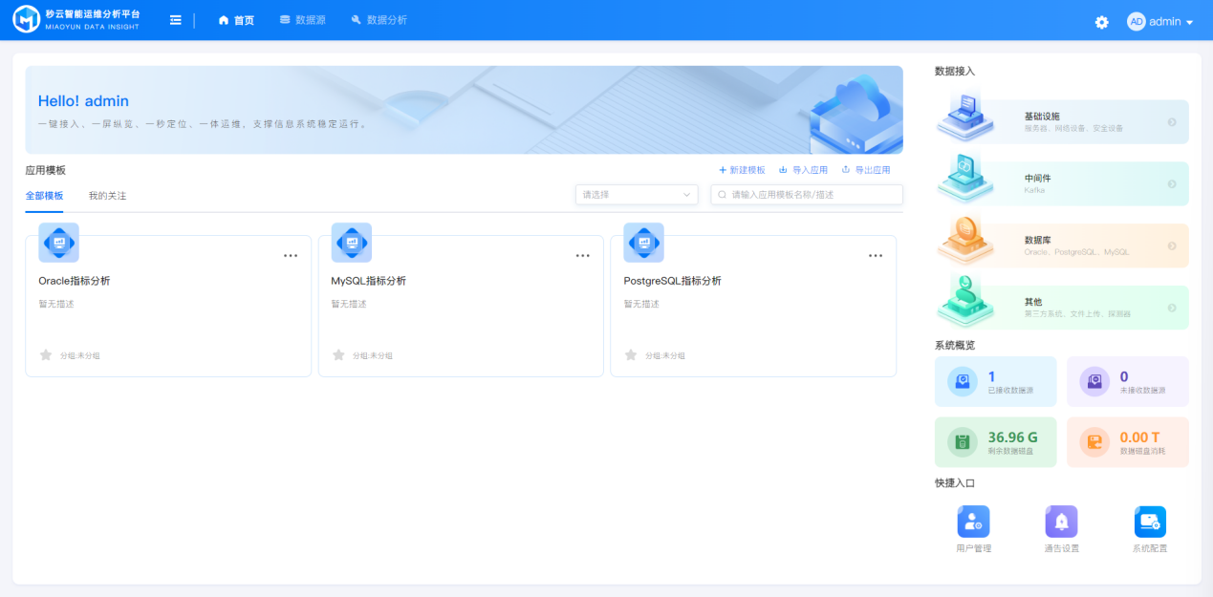Image resolution: width=1213 pixels, height=597 pixels.
Task: Switch to the 全部模板 tab
Action: [44, 195]
